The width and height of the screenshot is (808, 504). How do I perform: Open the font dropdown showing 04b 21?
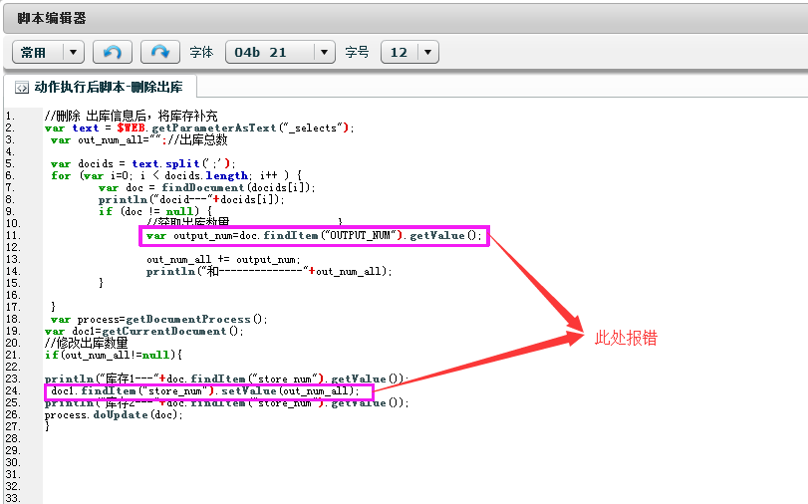[280, 52]
